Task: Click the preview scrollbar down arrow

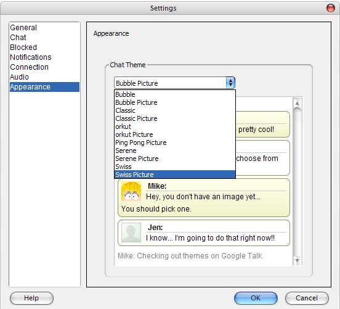Action: (x=297, y=260)
